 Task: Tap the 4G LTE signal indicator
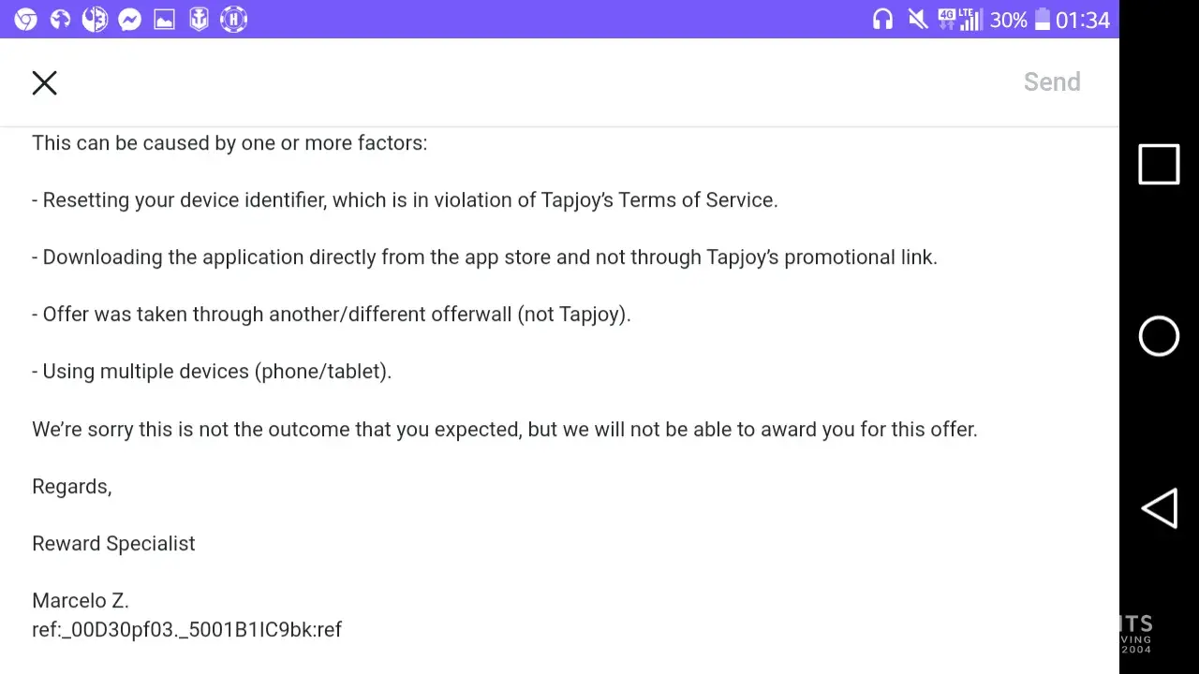[x=959, y=20]
